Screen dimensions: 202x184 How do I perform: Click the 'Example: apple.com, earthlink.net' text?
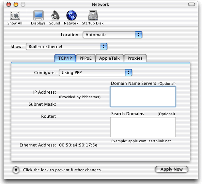point(141,141)
